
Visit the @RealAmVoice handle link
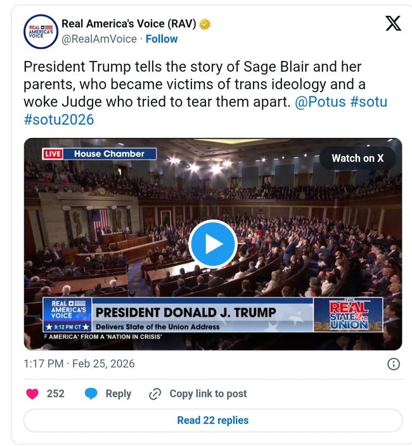pos(99,39)
